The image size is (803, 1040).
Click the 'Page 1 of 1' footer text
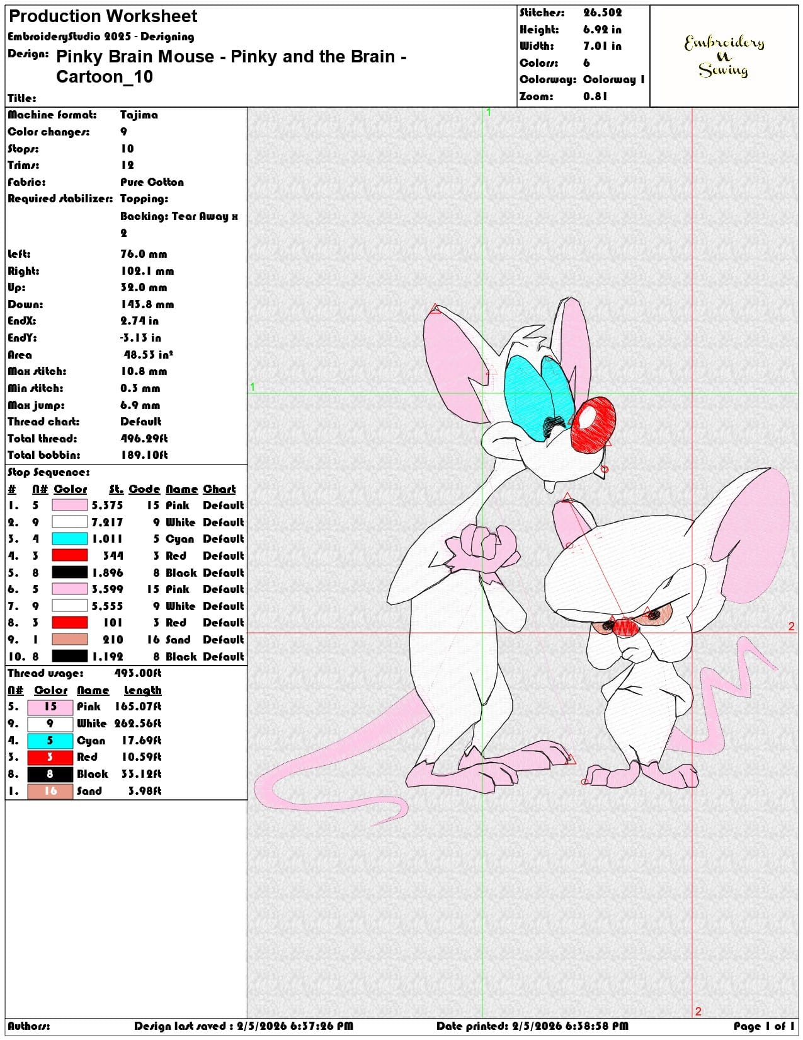click(764, 1026)
